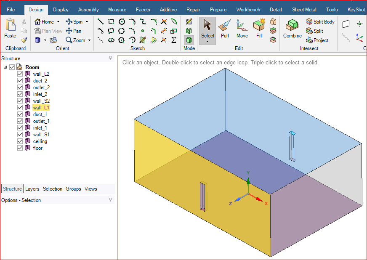Activate the Pan view tool

(x=74, y=31)
